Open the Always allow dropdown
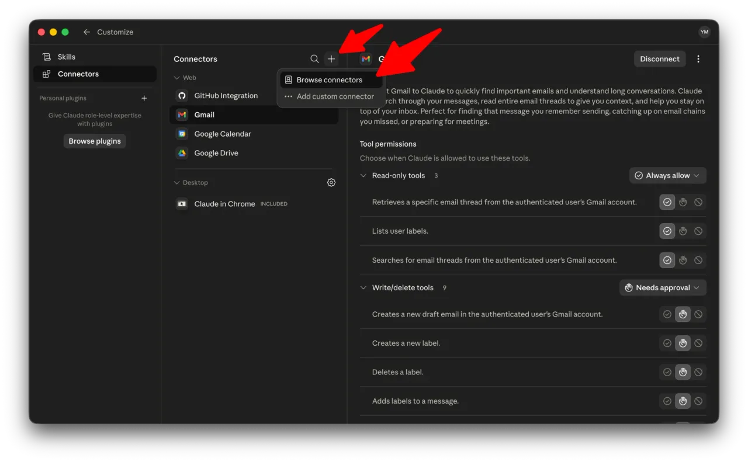The height and width of the screenshot is (462, 748). coord(668,176)
